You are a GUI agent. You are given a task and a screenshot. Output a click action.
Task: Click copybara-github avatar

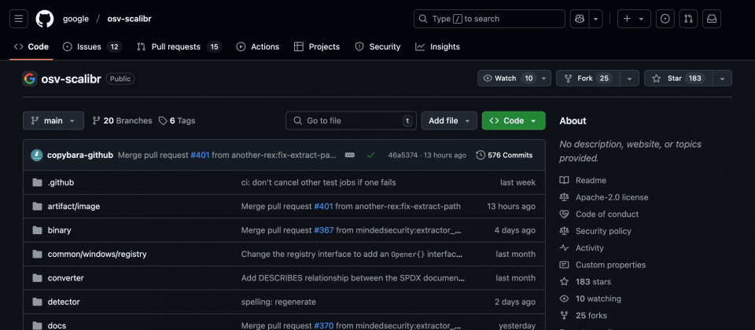37,155
